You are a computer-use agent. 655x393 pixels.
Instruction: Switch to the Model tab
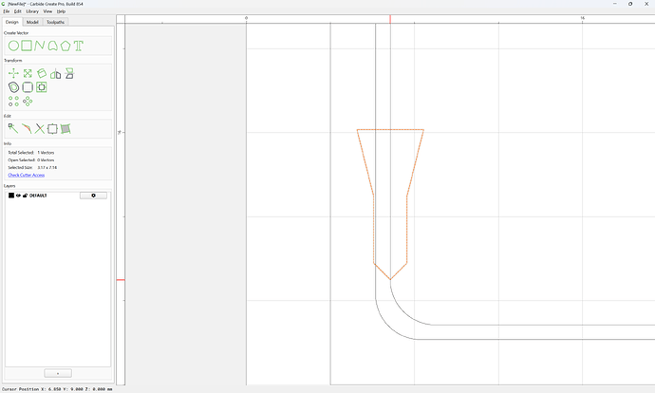click(x=32, y=22)
